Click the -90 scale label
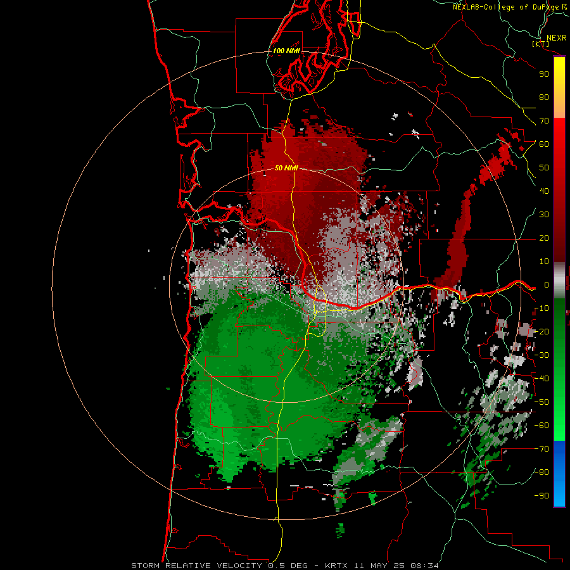 541,496
